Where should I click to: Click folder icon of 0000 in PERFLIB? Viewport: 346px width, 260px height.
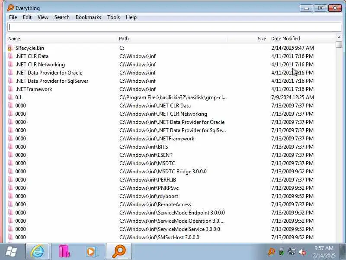tap(10, 180)
